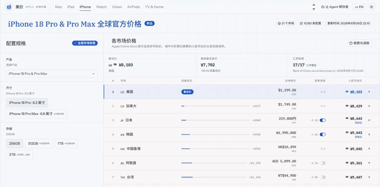
Task: Open 税费与退税 info button
Action: [x=360, y=43]
